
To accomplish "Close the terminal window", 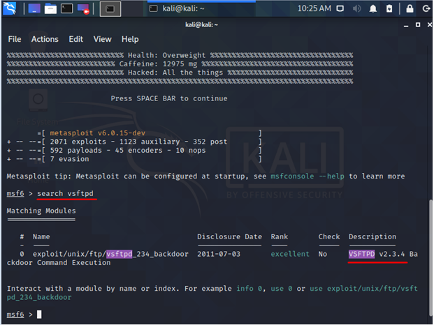I will click(430, 25).
